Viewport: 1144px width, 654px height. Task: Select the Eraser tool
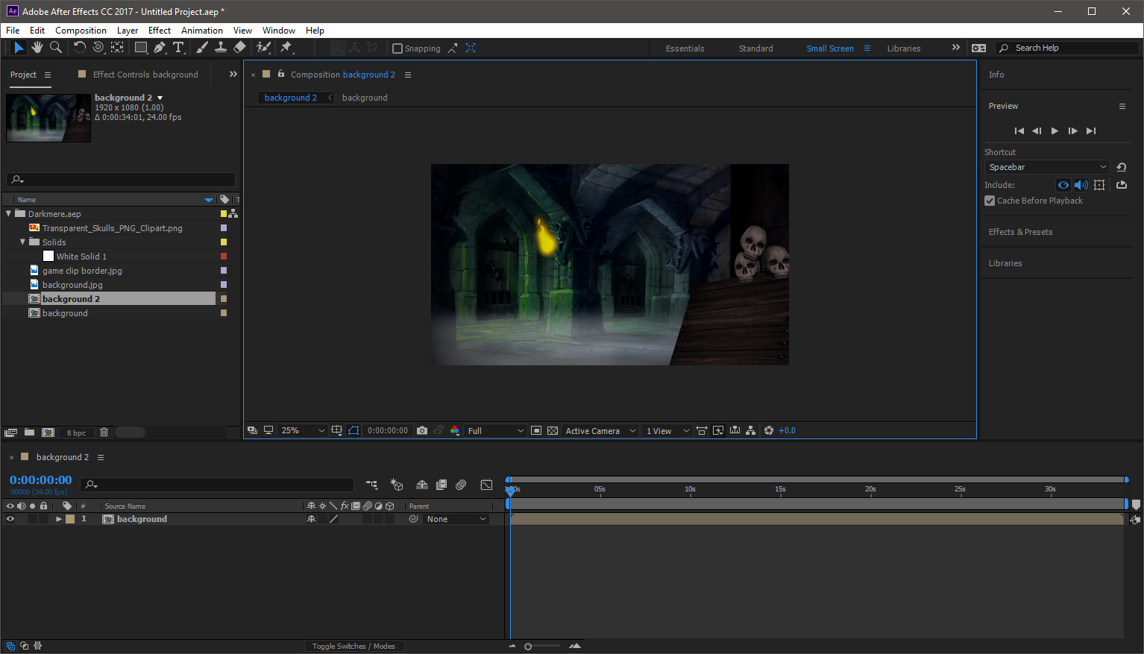tap(239, 48)
